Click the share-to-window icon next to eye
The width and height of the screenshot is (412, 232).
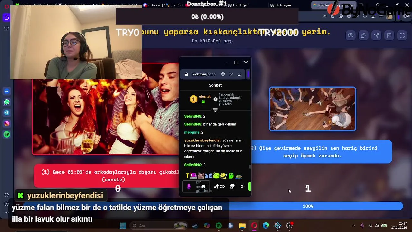(x=363, y=35)
